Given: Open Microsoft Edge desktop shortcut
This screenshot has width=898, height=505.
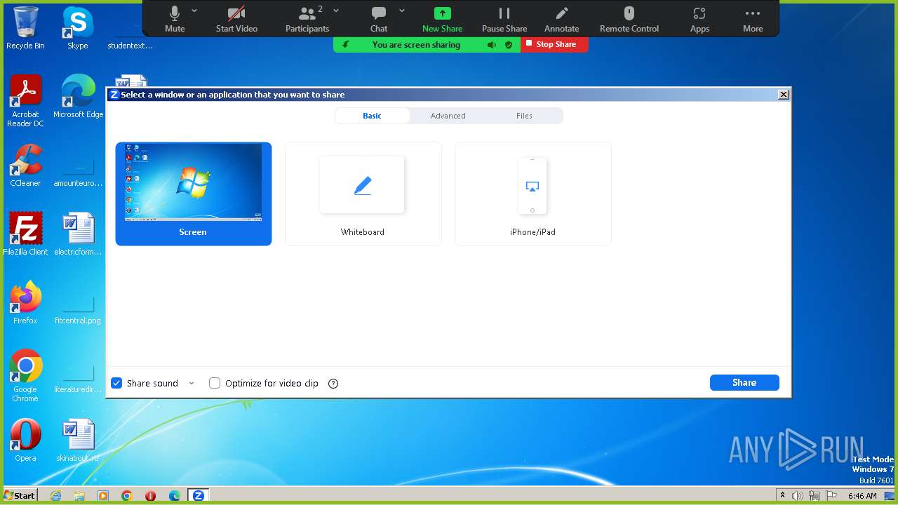Looking at the screenshot, I should pos(79,96).
